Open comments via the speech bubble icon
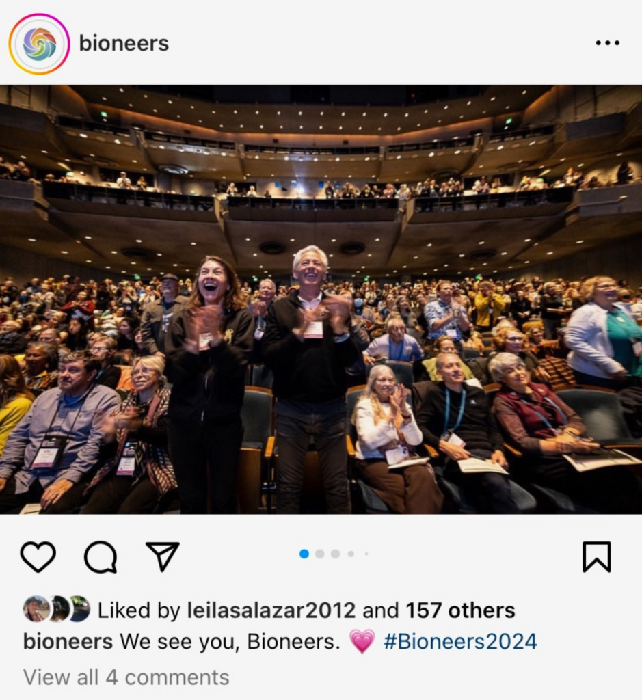The width and height of the screenshot is (642, 700). point(101,556)
